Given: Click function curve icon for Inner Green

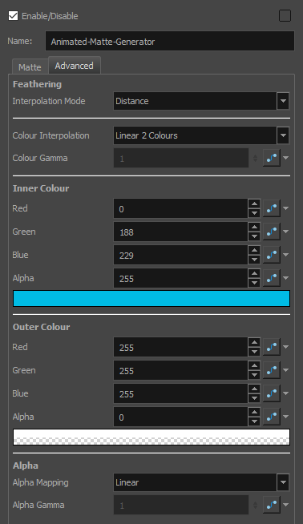Looking at the screenshot, I should coord(272,232).
